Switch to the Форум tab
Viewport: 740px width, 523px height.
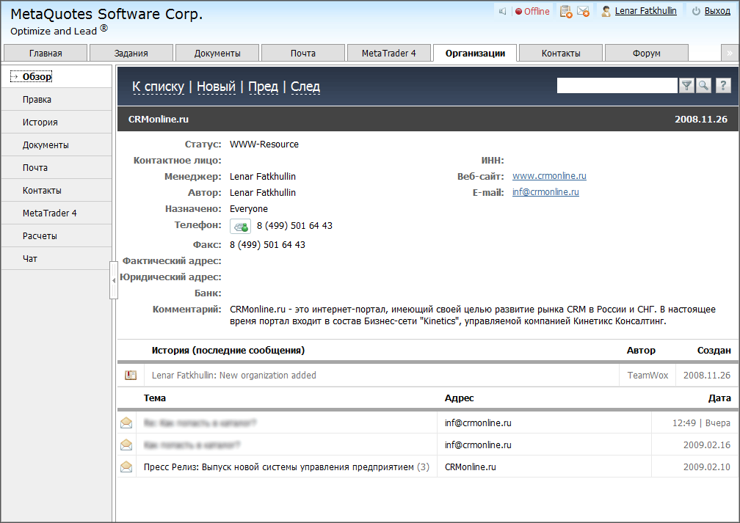click(647, 54)
